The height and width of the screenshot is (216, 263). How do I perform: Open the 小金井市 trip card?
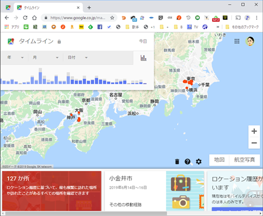point(154,191)
